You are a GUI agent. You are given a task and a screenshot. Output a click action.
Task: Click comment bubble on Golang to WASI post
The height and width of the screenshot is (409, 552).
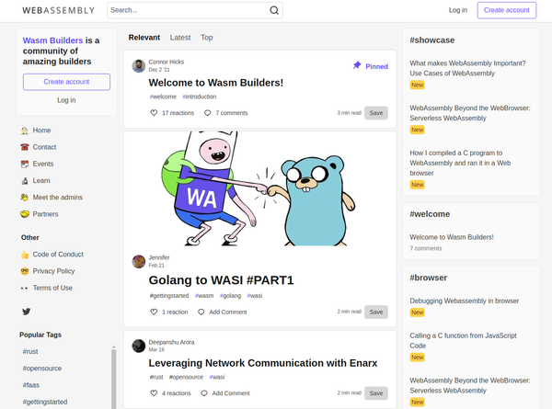[201, 312]
